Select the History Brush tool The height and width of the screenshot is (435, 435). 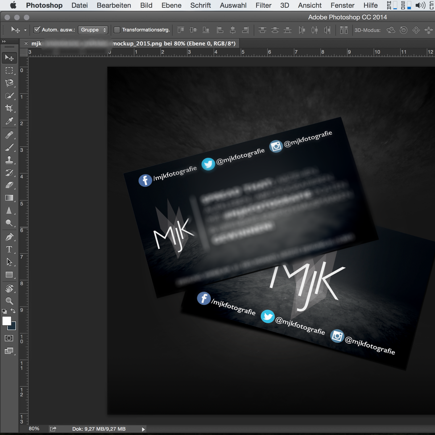[9, 173]
